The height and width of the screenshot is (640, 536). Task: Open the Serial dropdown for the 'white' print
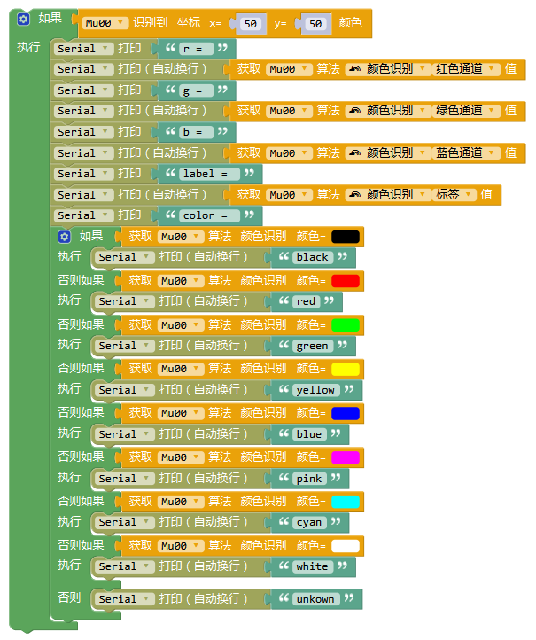click(x=125, y=567)
